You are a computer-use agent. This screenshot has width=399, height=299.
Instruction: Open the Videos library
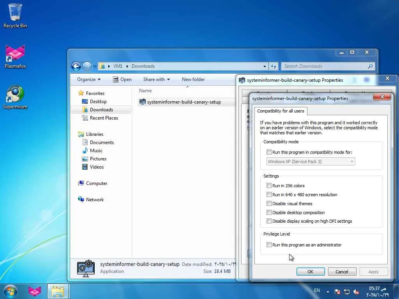tap(97, 167)
